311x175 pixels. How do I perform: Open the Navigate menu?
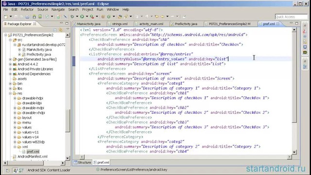tap(58, 10)
